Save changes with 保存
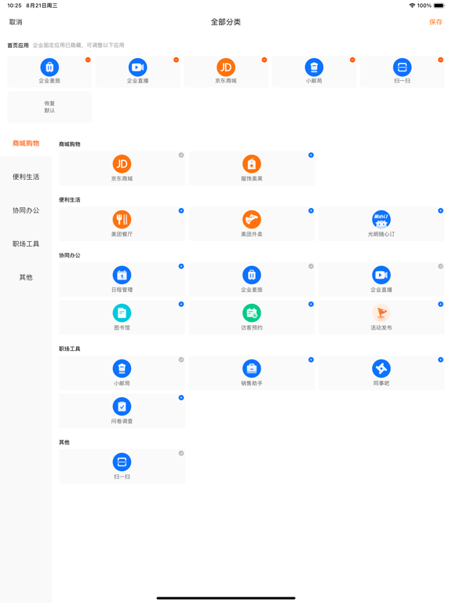The image size is (452, 603). tap(436, 22)
